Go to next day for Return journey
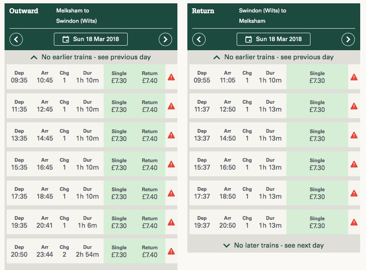366x270 pixels. click(348, 39)
